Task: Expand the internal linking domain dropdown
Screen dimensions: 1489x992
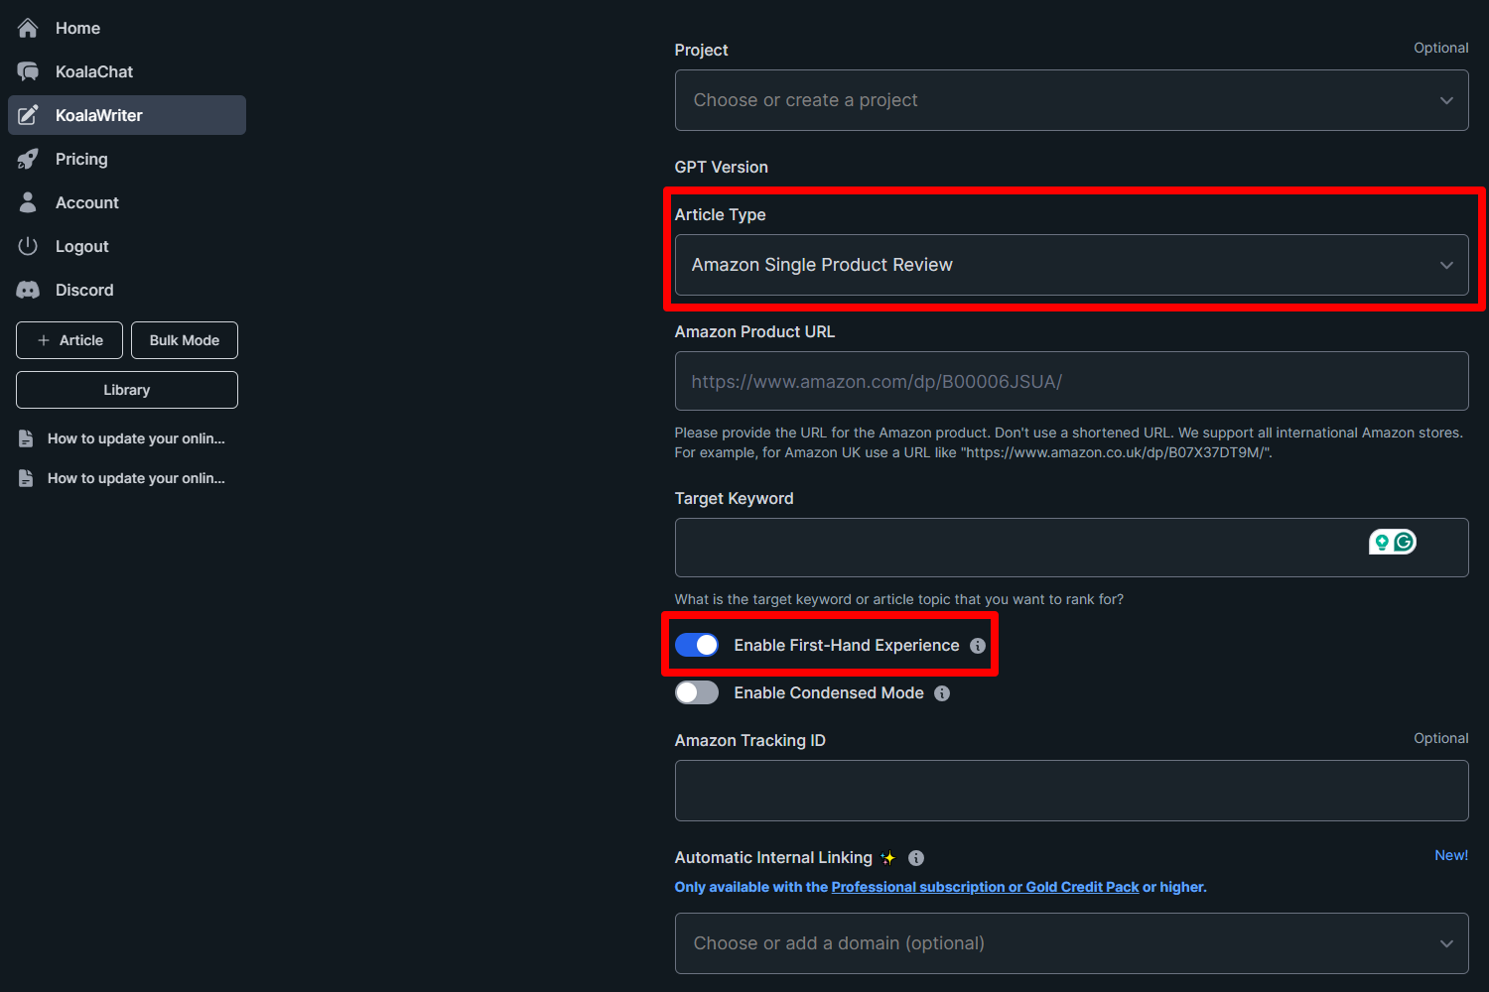Action: (x=1071, y=943)
